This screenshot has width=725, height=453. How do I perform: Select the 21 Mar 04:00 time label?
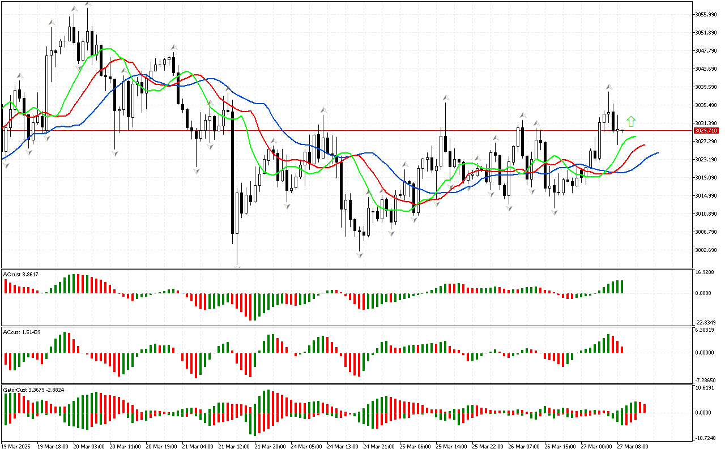[x=198, y=447]
